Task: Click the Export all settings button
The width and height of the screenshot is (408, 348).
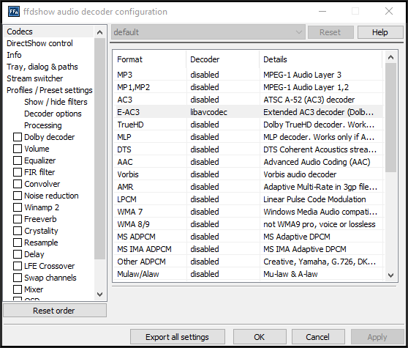Action: (x=178, y=337)
